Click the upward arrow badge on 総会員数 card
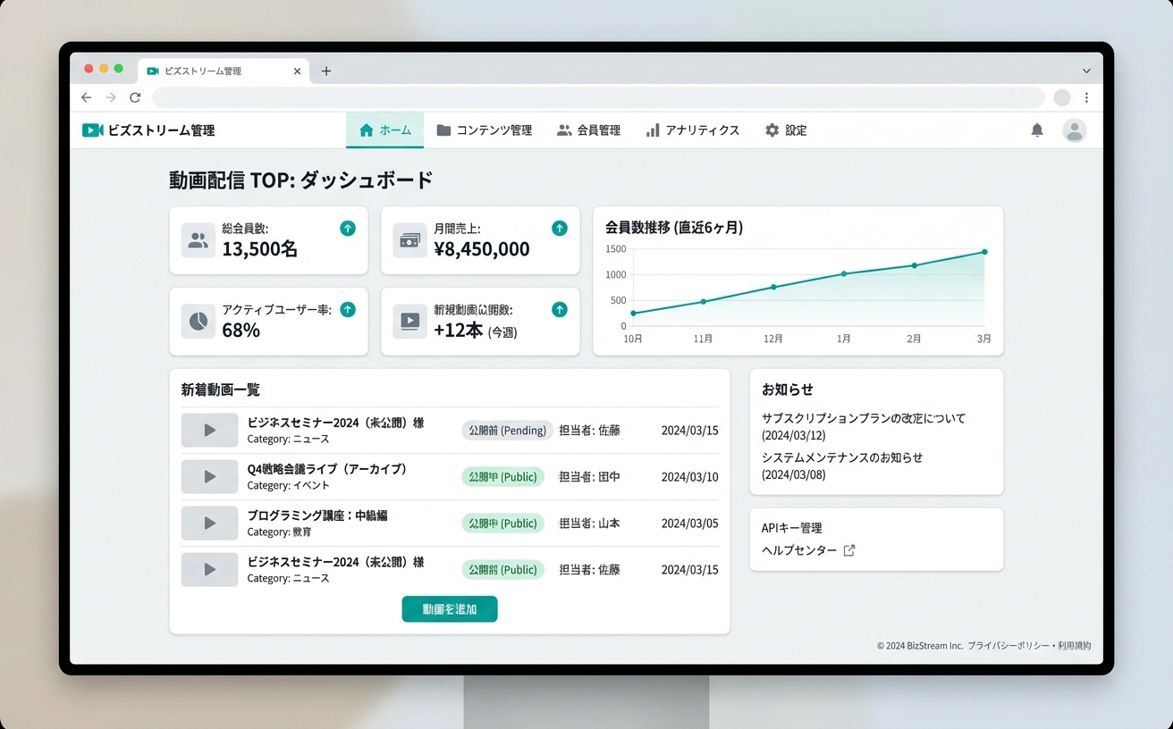1173x729 pixels. 348,228
